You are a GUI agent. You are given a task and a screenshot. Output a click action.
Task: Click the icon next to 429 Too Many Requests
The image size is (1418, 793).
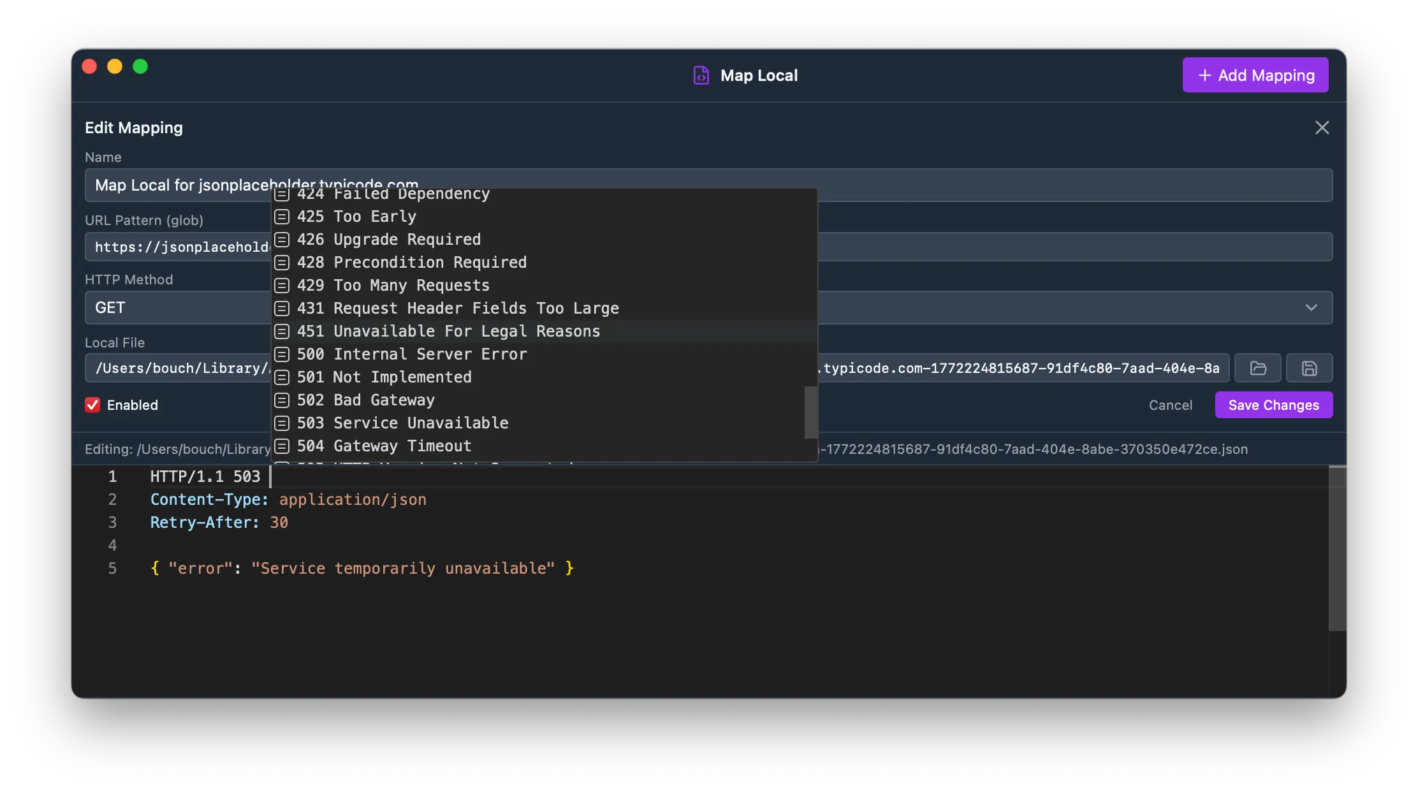coord(282,286)
